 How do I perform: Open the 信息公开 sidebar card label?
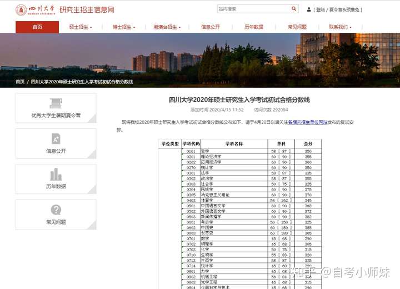(x=56, y=151)
